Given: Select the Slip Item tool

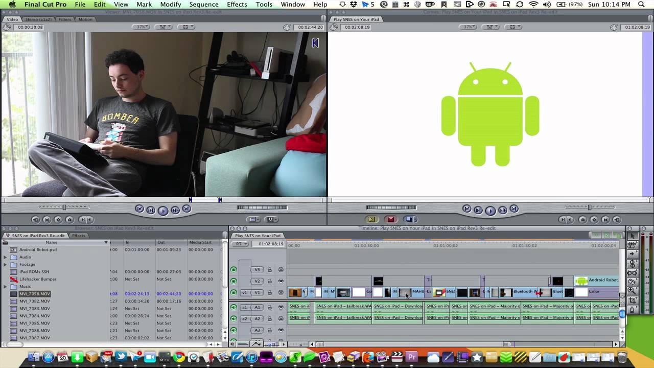Looking at the screenshot, I should tap(632, 272).
